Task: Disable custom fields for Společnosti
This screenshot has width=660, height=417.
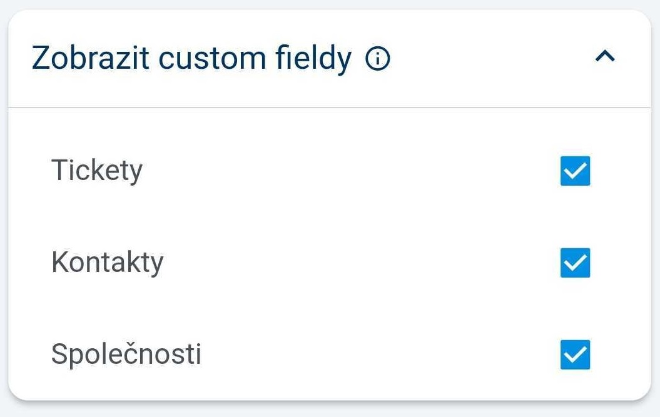Action: pyautogui.click(x=575, y=355)
